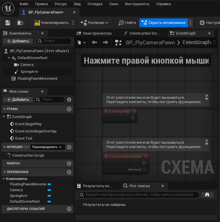The image size is (220, 222).
Task: Collapse the DefaultSceneRoot tree node
Action: [x=9, y=58]
